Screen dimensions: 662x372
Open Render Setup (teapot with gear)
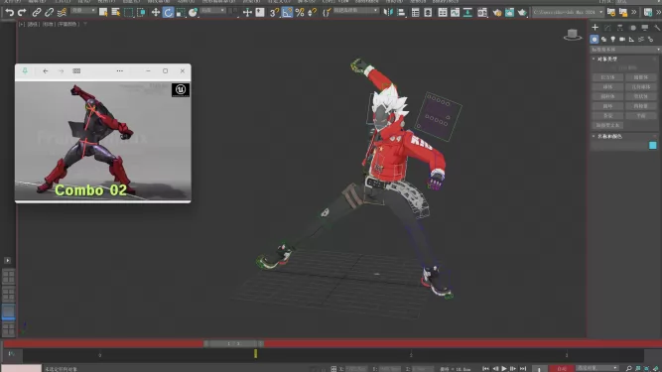click(497, 12)
